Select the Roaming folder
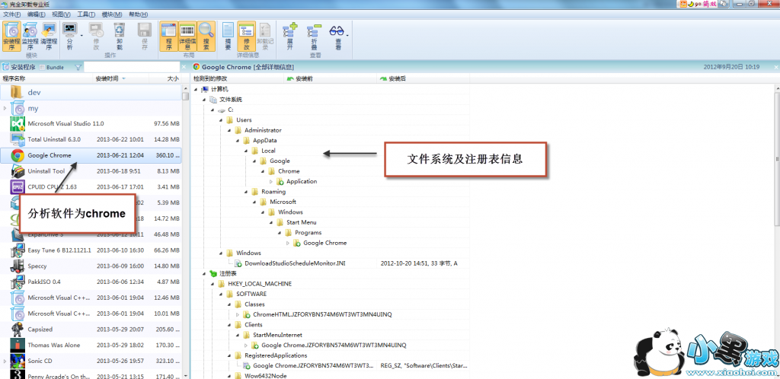The width and height of the screenshot is (780, 379). (x=273, y=192)
